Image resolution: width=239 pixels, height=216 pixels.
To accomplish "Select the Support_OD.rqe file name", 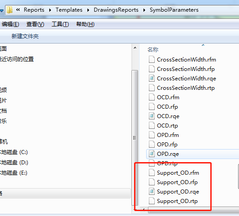I will pos(178,192).
